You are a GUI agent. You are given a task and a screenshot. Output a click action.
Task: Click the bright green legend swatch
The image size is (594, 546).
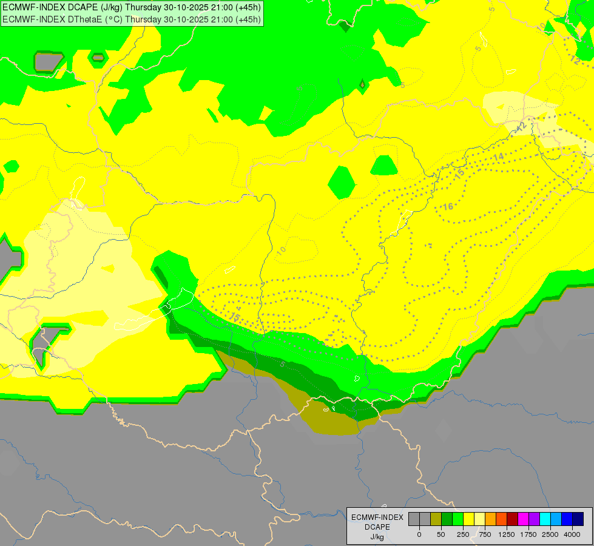pos(458,519)
